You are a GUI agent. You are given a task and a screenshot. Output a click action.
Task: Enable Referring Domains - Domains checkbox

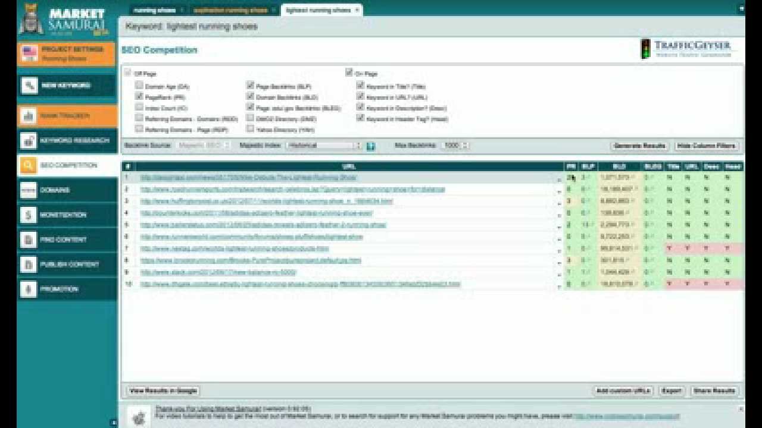[x=139, y=118]
